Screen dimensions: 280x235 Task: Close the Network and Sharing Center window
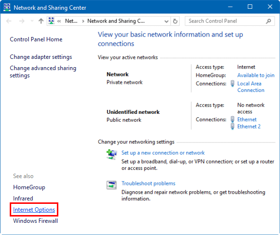pyautogui.click(x=270, y=7)
